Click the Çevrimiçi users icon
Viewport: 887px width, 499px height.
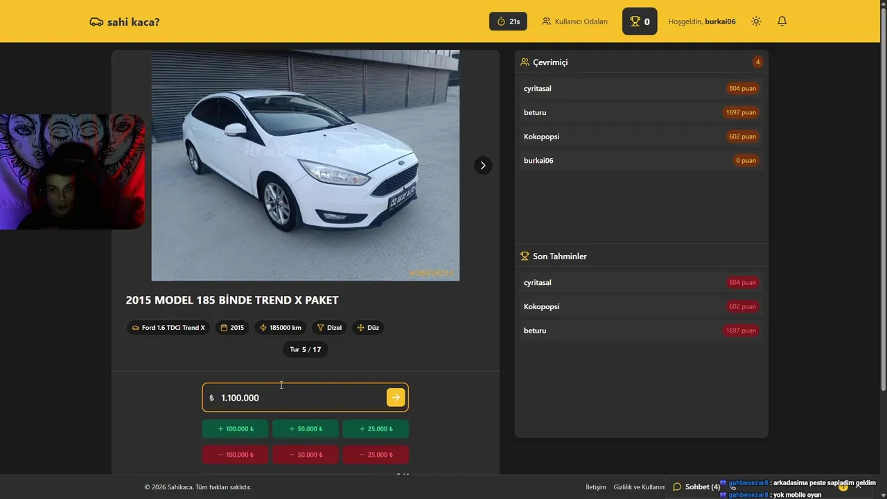pyautogui.click(x=525, y=62)
